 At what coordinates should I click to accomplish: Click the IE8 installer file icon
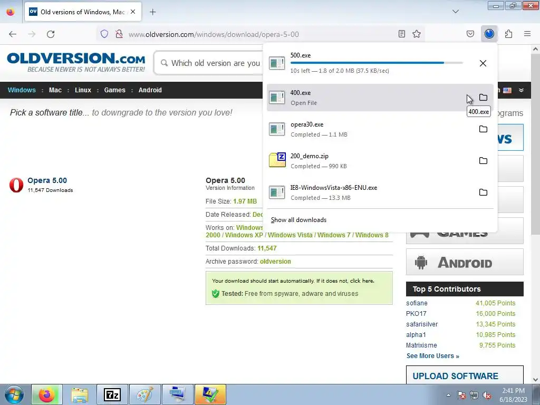point(277,192)
